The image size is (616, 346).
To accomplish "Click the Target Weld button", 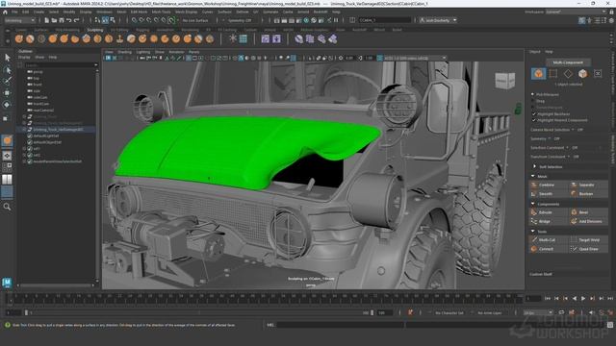I will coord(589,239).
